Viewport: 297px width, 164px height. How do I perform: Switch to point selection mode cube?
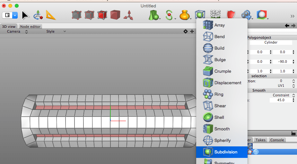pos(76,15)
